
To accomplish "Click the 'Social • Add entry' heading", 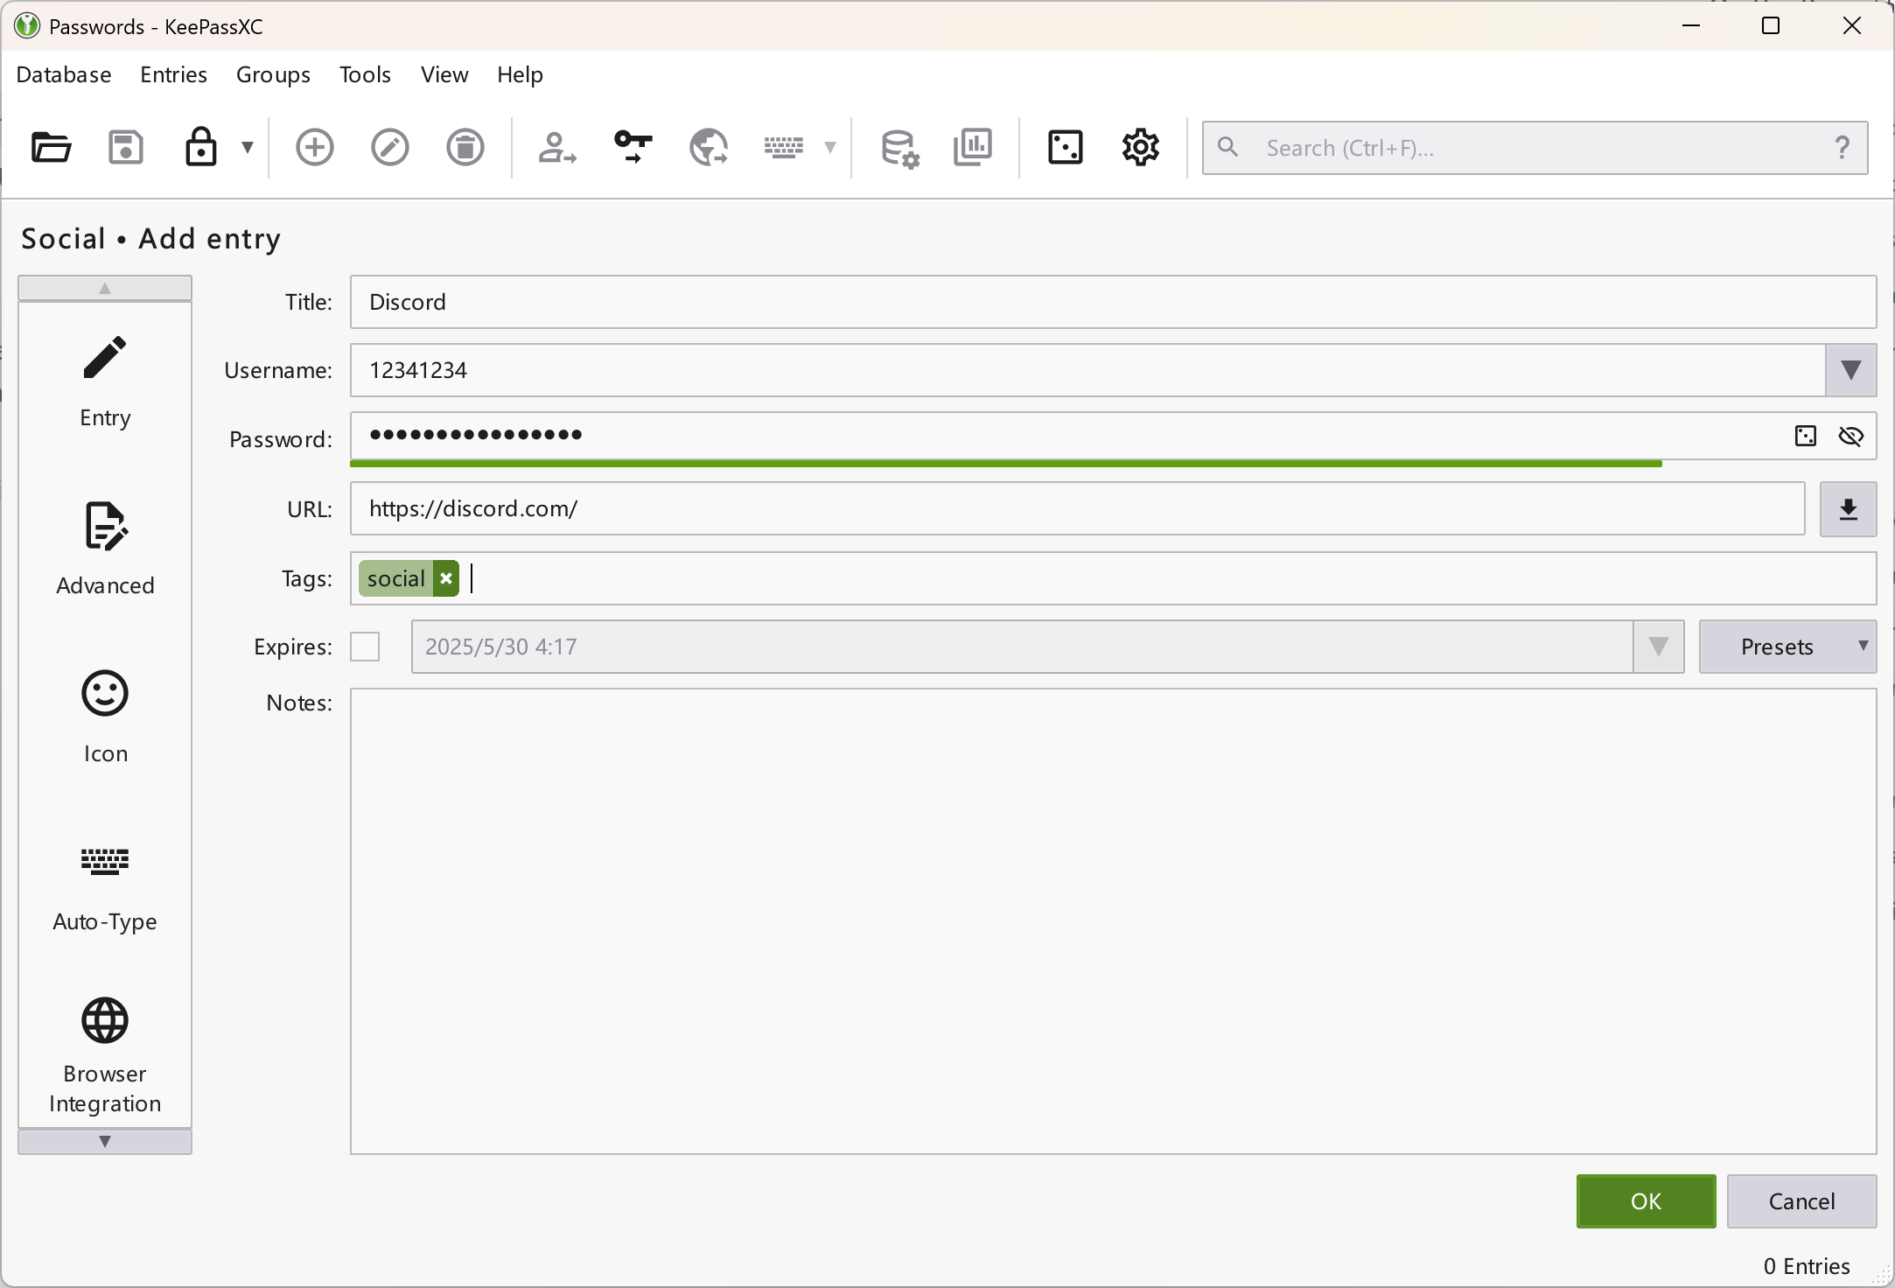I will coord(150,239).
